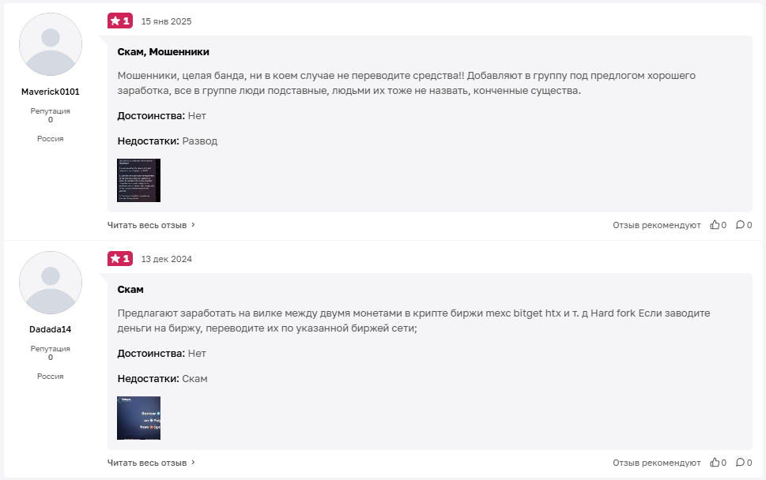The image size is (766, 480).
Task: Open the screenshot thumbnail in Dadada14's review
Action: (139, 418)
